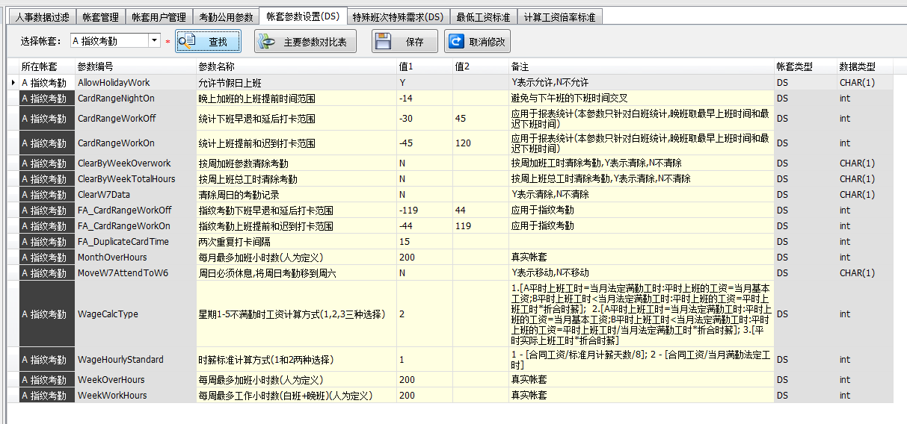Click value Y for 允许节假日上班

click(424, 82)
